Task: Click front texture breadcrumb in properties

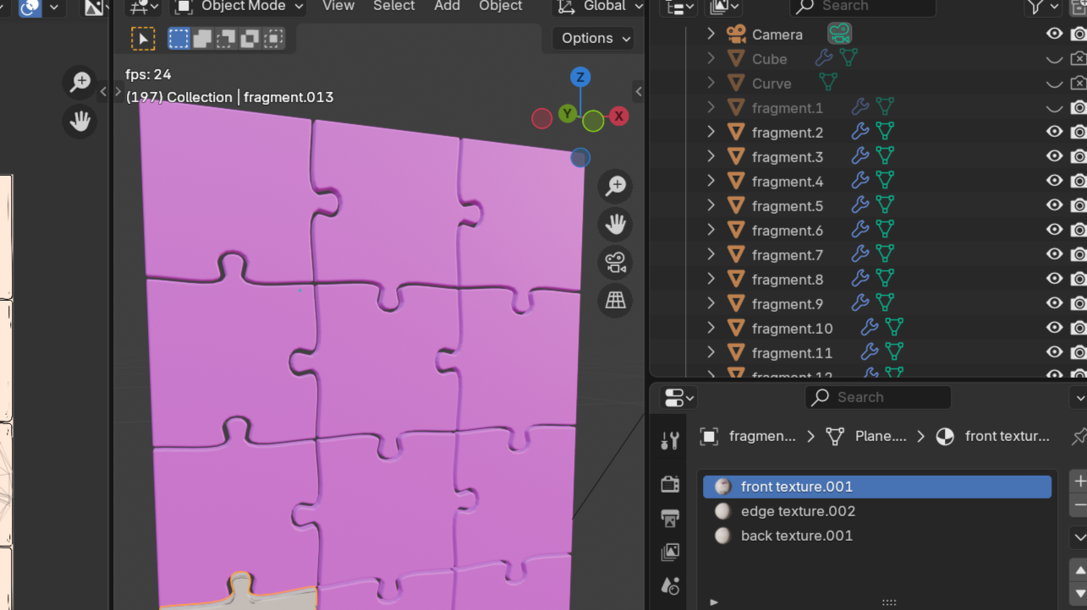Action: click(995, 436)
